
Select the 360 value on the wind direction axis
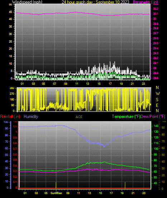coord(12,88)
